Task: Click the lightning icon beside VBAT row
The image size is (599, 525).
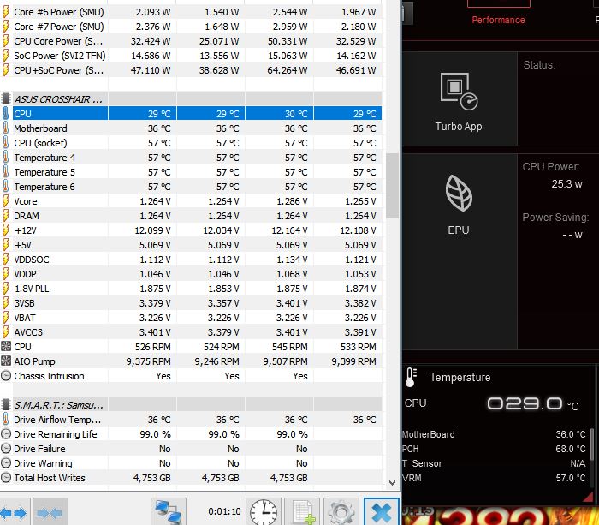Action: pos(6,318)
